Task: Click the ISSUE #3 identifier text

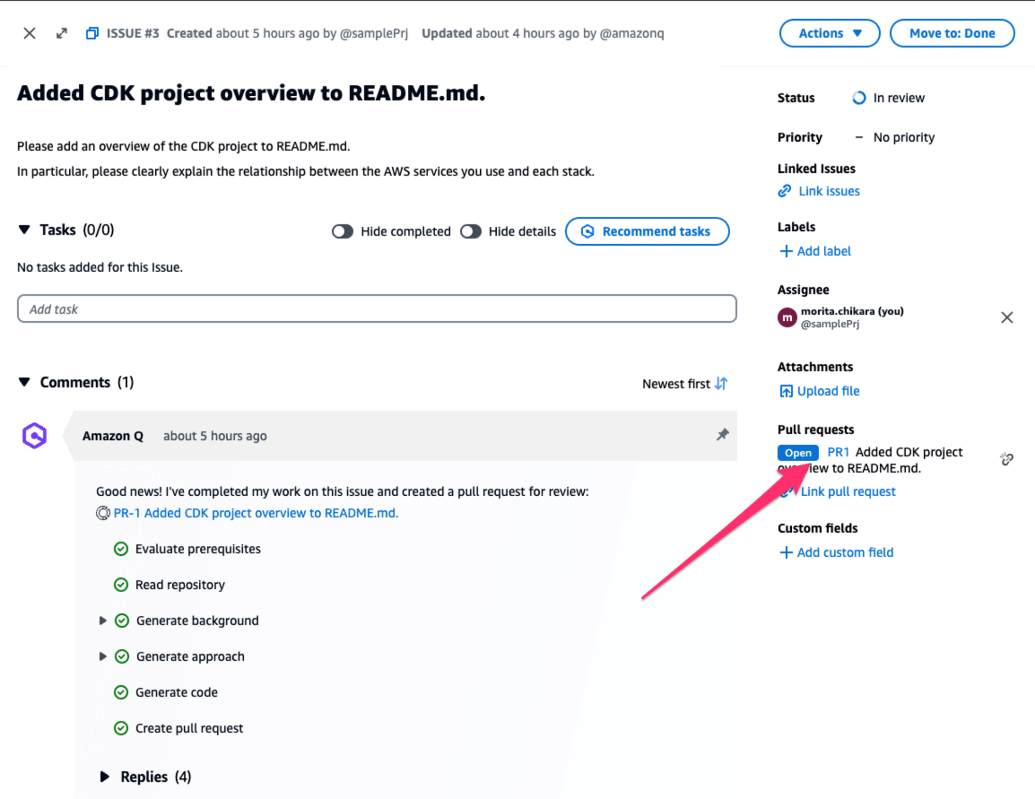Action: pos(132,33)
